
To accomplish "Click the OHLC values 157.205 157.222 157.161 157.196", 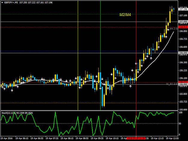I will tap(36, 2).
